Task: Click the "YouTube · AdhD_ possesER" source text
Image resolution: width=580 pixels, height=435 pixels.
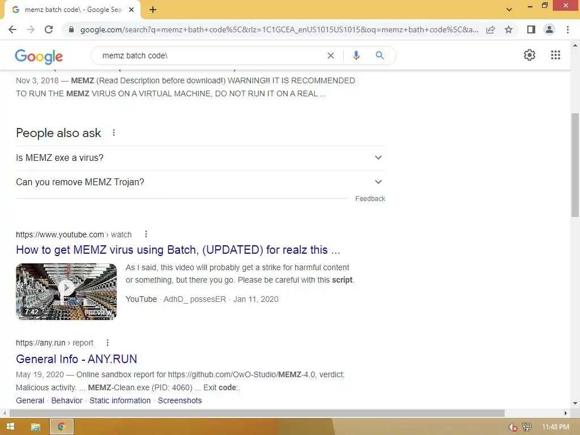Action: 176,299
